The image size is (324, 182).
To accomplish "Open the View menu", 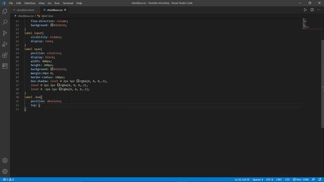I will (42, 3).
